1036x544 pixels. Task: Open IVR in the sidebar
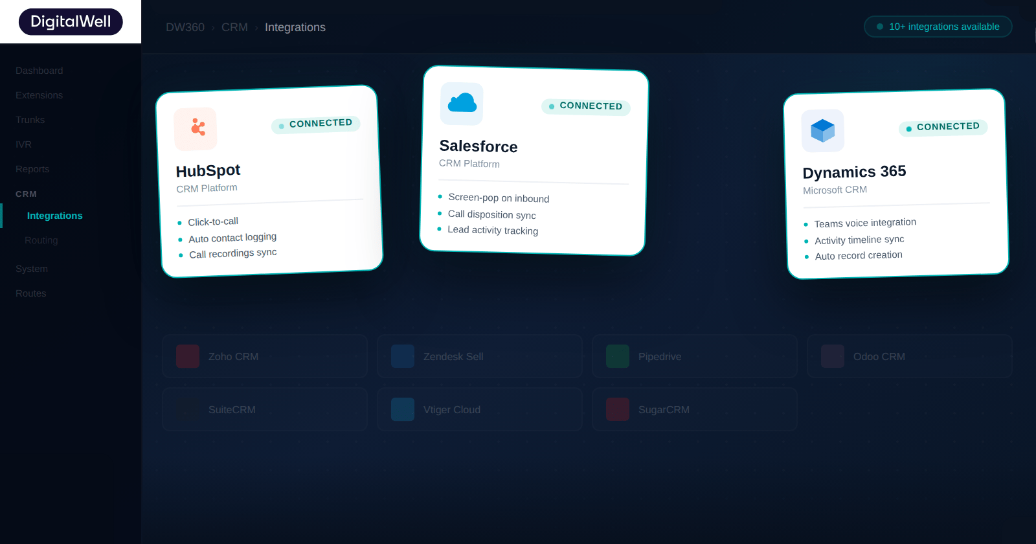pos(24,144)
